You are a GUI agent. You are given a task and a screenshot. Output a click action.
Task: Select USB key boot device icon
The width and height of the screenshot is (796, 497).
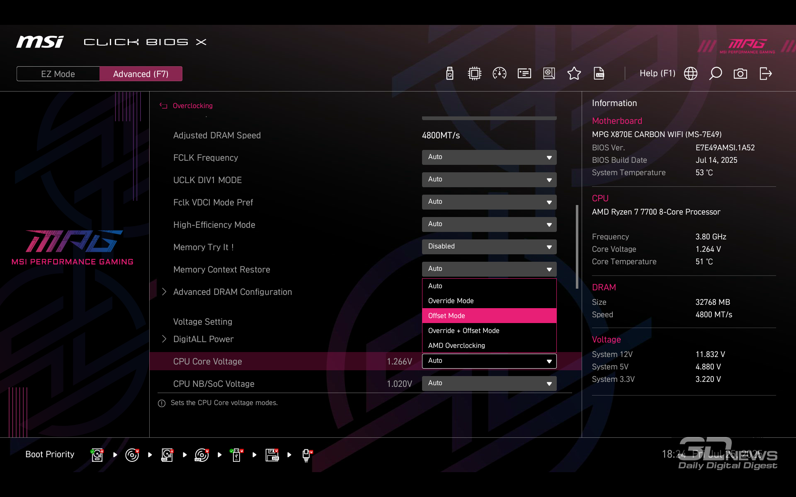coord(237,455)
